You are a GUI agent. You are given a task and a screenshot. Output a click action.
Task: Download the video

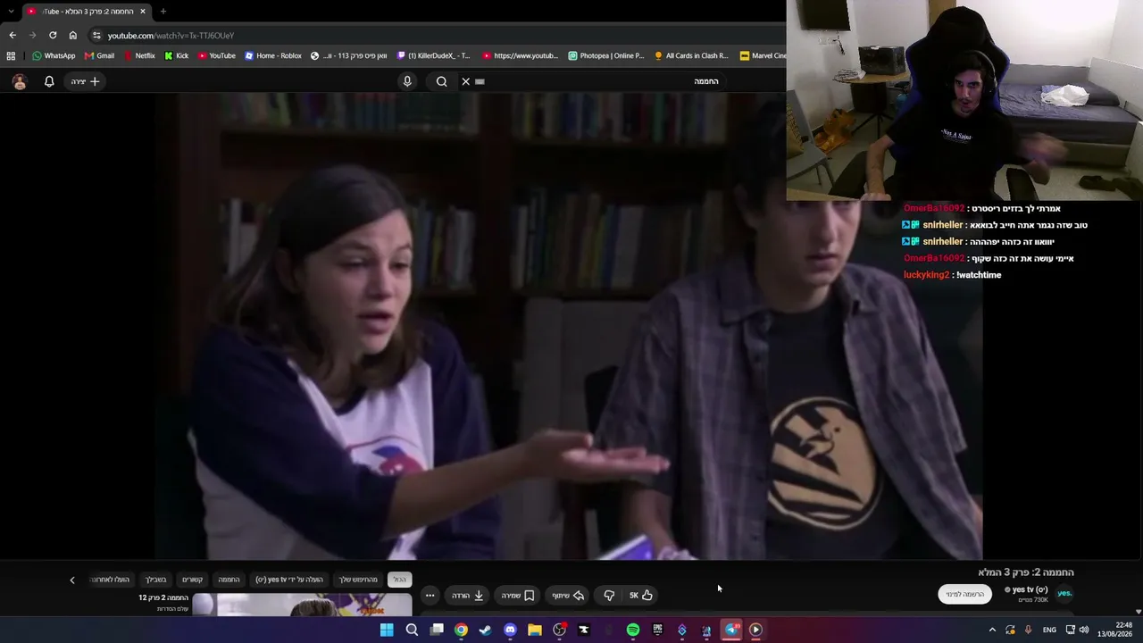[468, 596]
